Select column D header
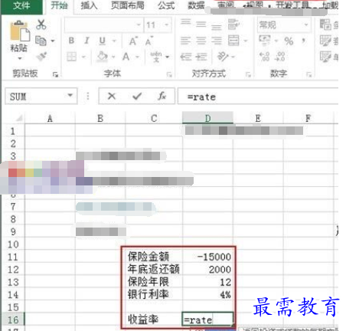Screen dimensions: 346x331 point(207,118)
